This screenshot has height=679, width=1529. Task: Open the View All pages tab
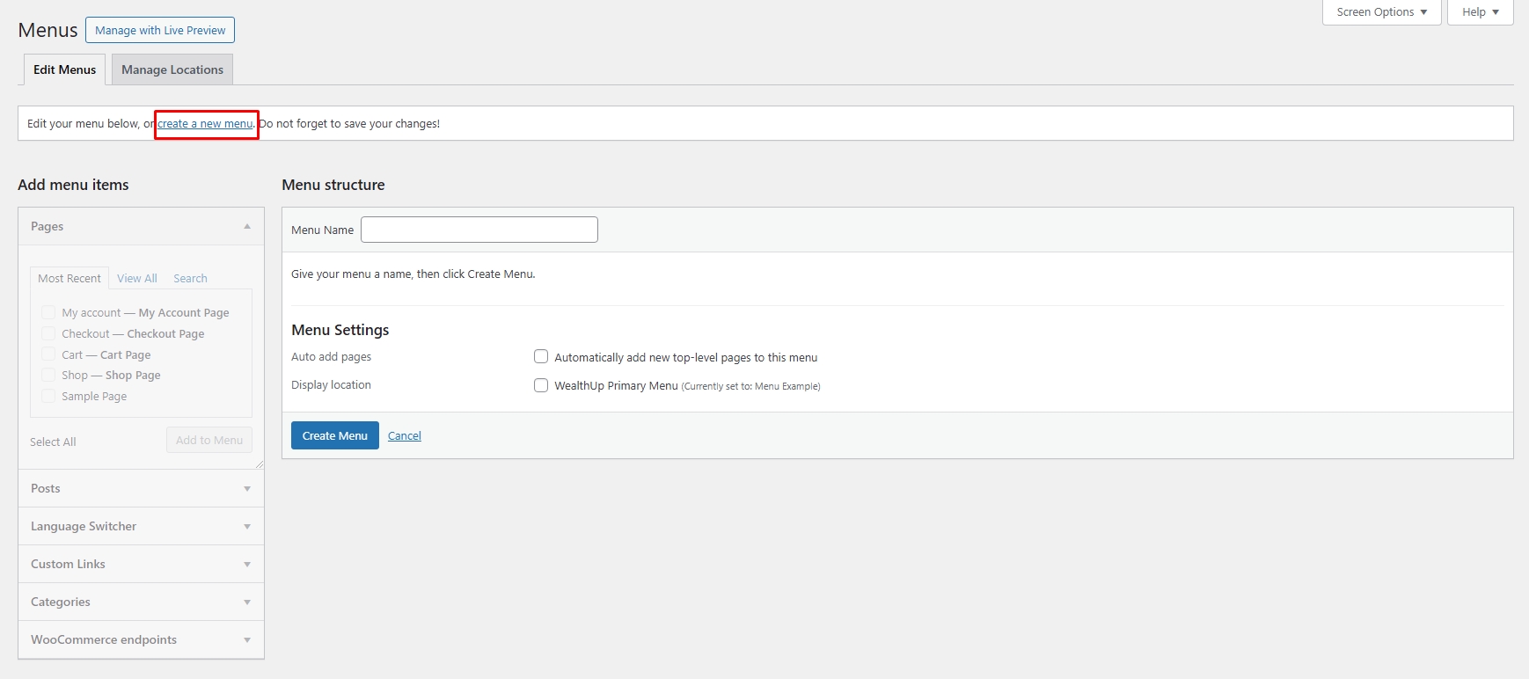coord(137,279)
